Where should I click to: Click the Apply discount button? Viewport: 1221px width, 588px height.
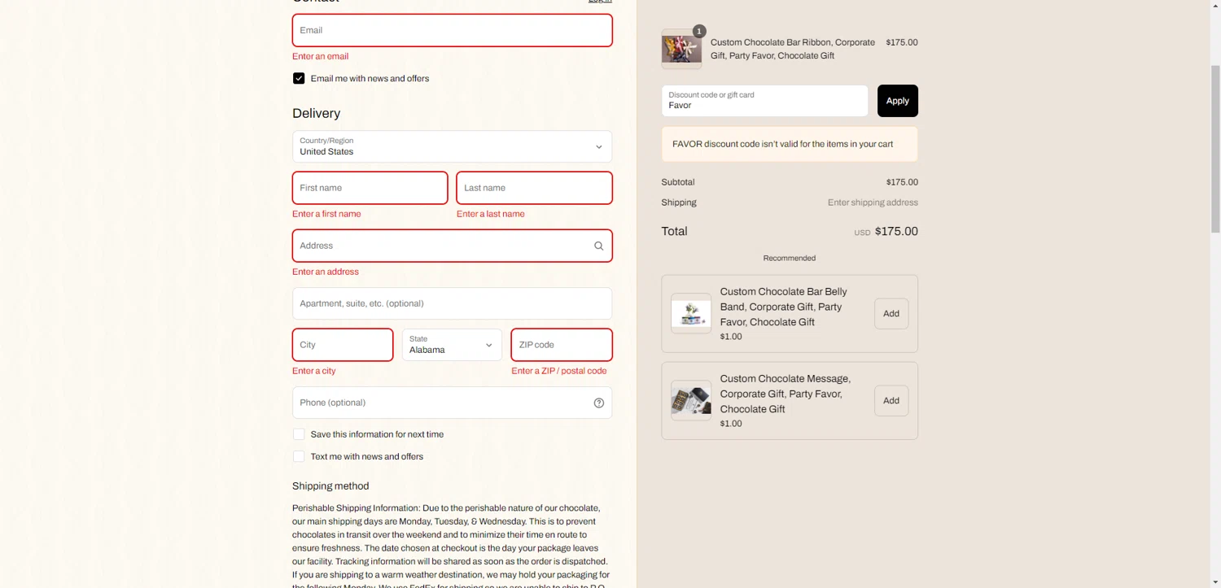pos(898,101)
